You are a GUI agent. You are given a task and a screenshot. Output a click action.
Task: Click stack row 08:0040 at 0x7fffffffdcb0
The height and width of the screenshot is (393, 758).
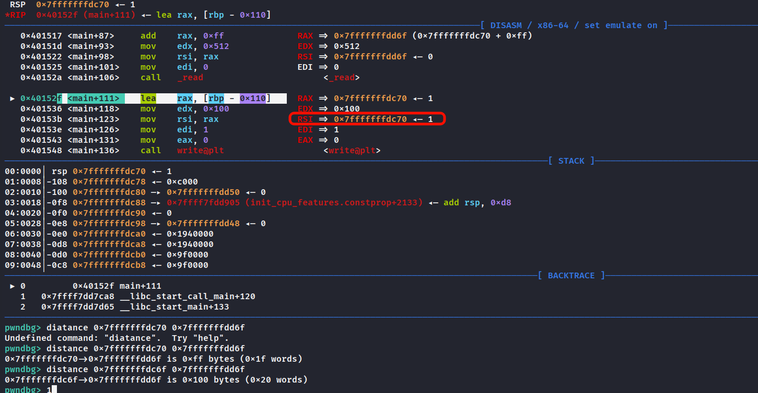(107, 254)
